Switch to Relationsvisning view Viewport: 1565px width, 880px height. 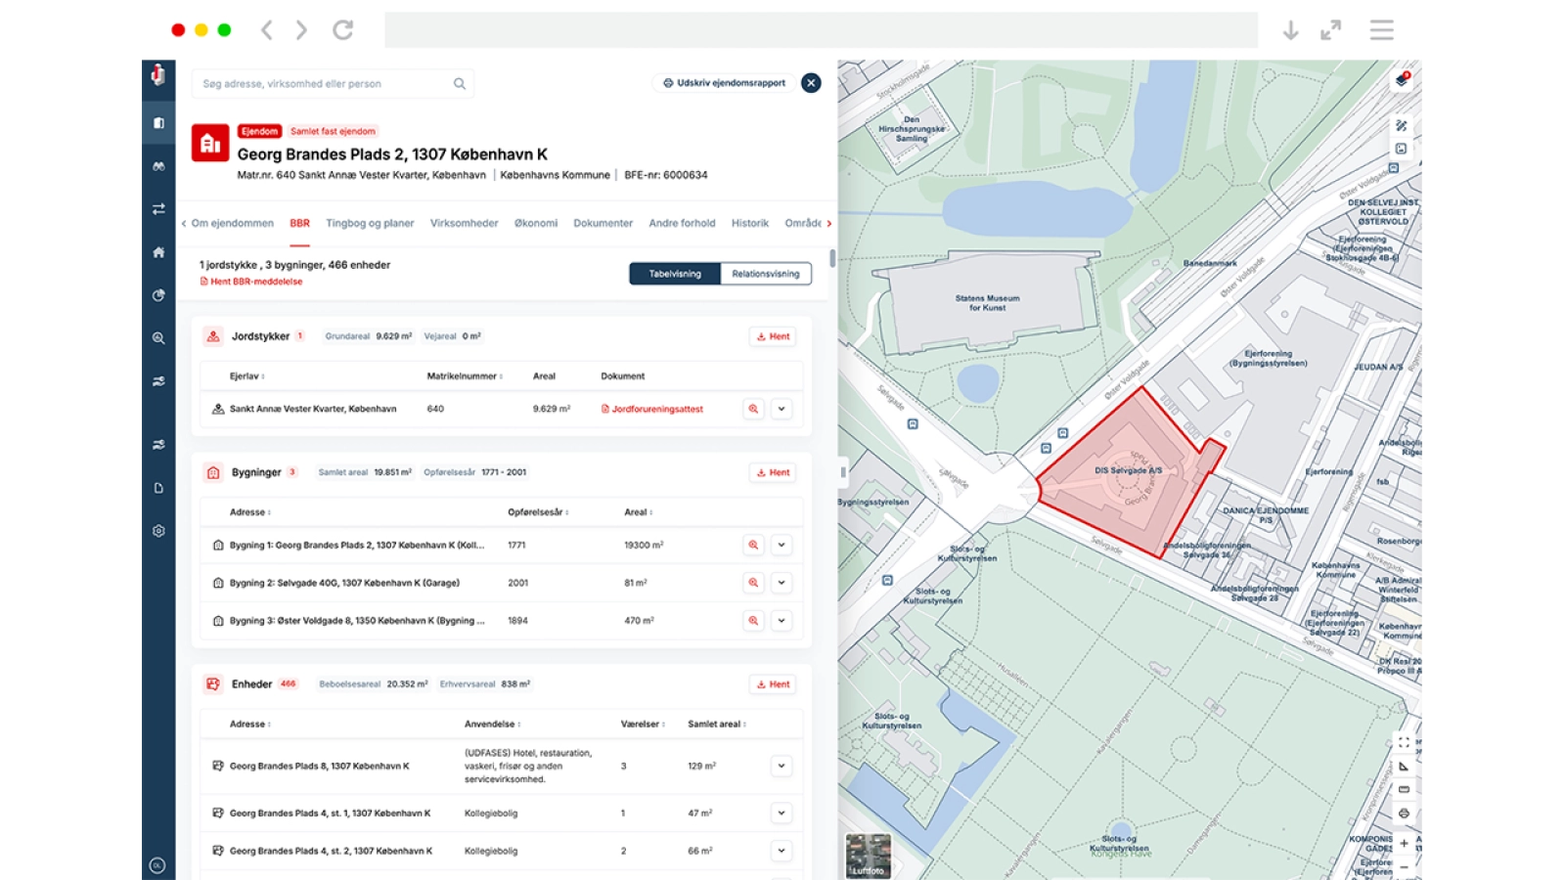point(765,274)
